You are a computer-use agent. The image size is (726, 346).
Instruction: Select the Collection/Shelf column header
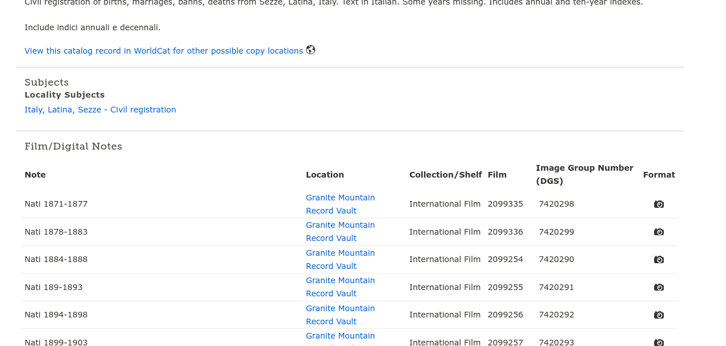click(x=445, y=175)
